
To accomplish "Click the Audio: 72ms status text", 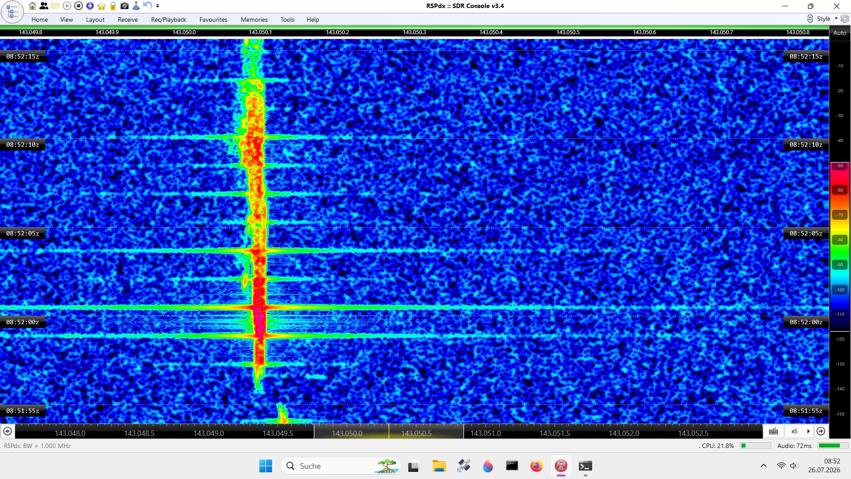I will click(x=794, y=446).
